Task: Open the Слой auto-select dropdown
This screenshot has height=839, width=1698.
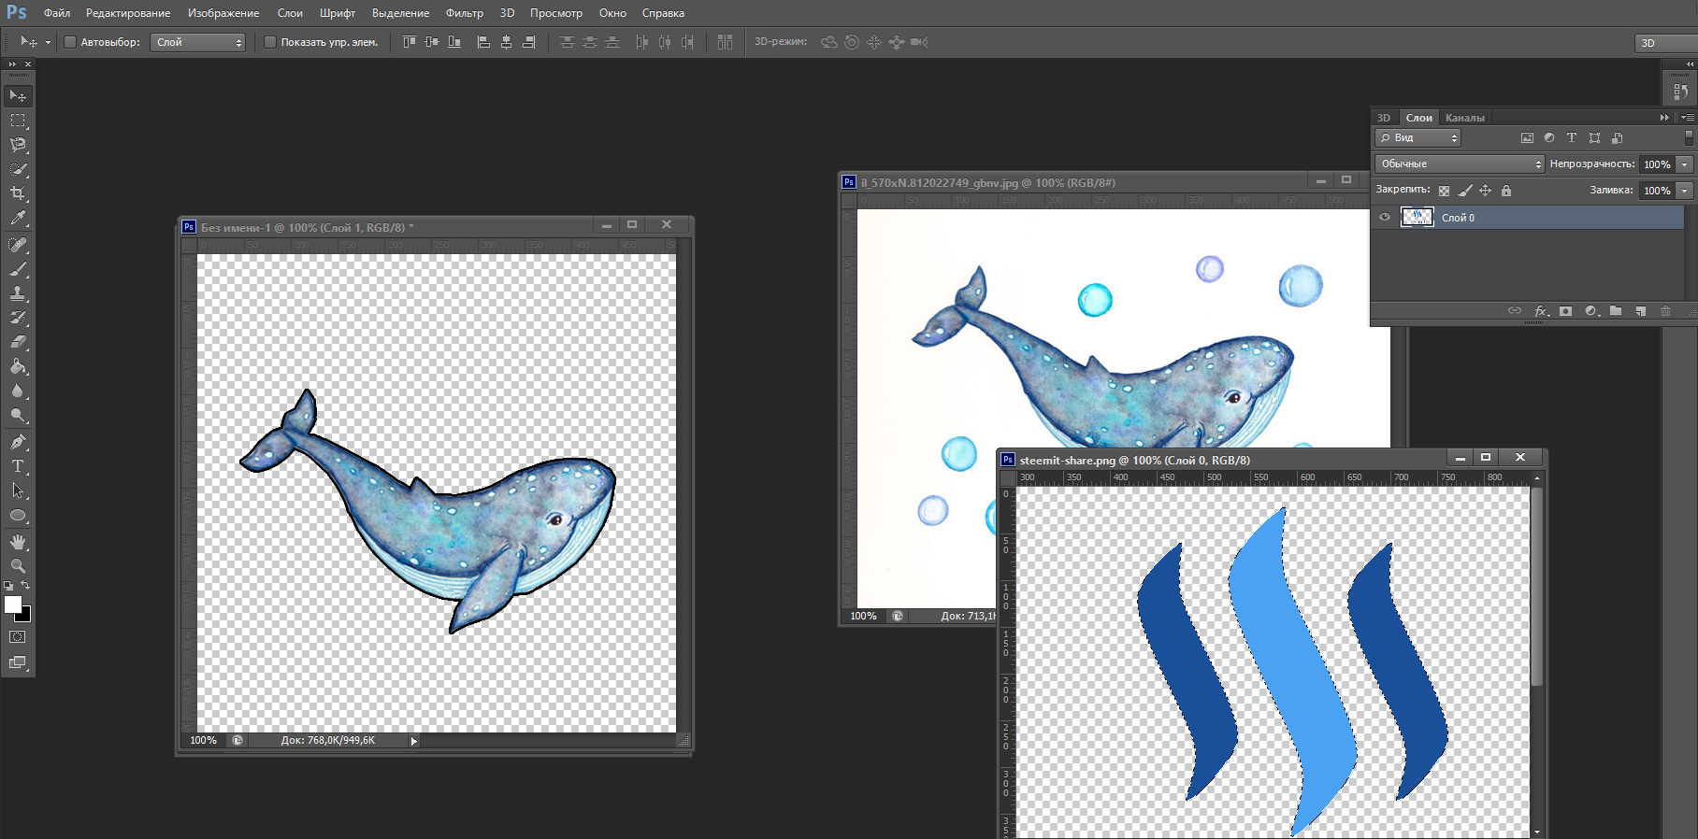Action: click(x=197, y=42)
